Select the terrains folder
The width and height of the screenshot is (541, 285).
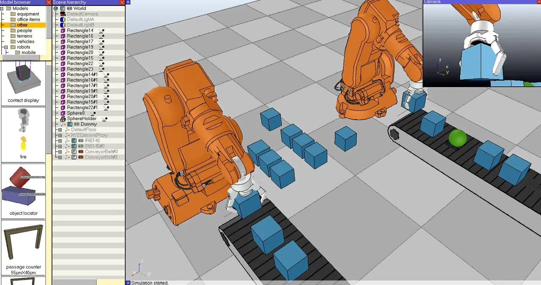click(25, 36)
